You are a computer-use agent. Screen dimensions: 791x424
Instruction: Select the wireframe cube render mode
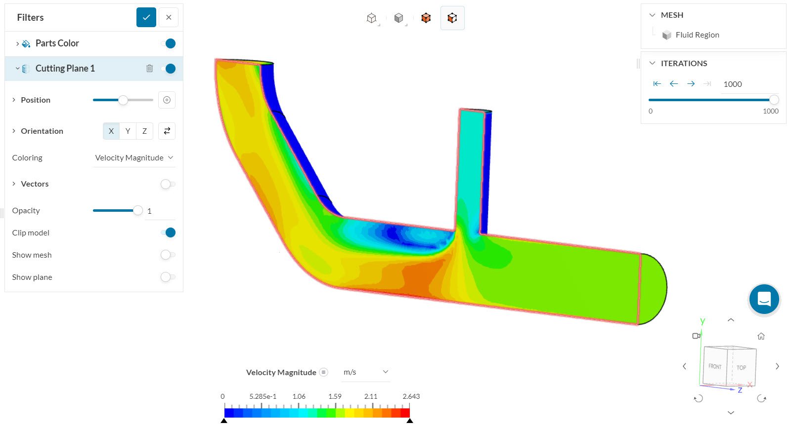click(x=371, y=18)
